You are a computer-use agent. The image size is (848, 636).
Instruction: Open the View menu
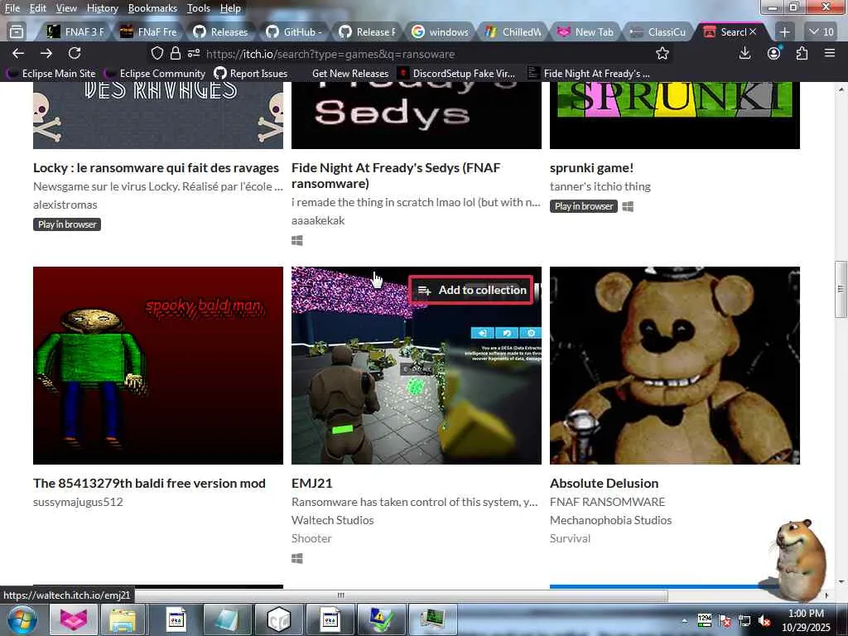[x=66, y=8]
